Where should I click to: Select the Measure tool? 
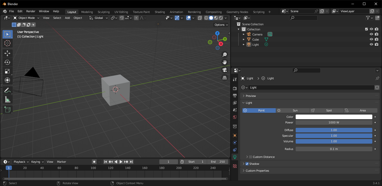point(7,99)
